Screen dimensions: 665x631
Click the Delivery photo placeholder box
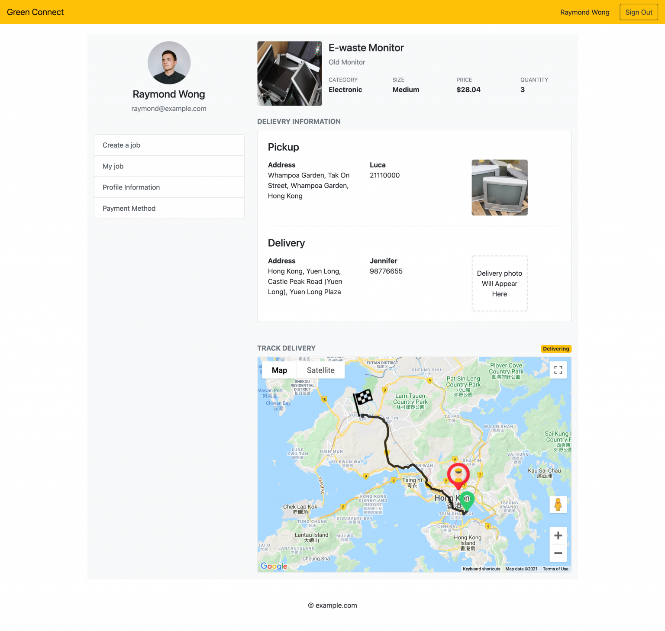coord(499,283)
